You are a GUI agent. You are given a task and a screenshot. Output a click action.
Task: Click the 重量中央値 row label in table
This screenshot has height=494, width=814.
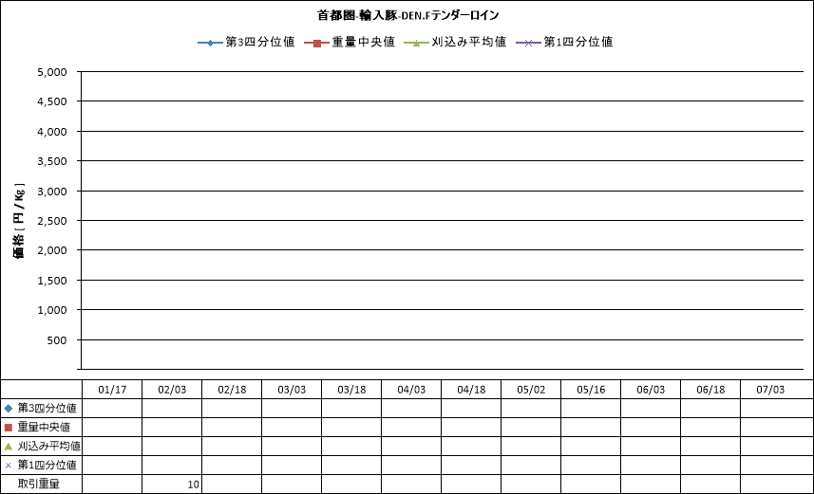pyautogui.click(x=44, y=428)
